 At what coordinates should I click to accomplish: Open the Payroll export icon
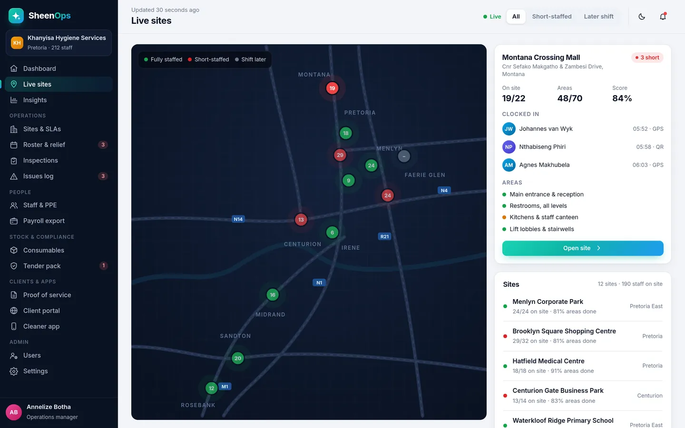[14, 221]
